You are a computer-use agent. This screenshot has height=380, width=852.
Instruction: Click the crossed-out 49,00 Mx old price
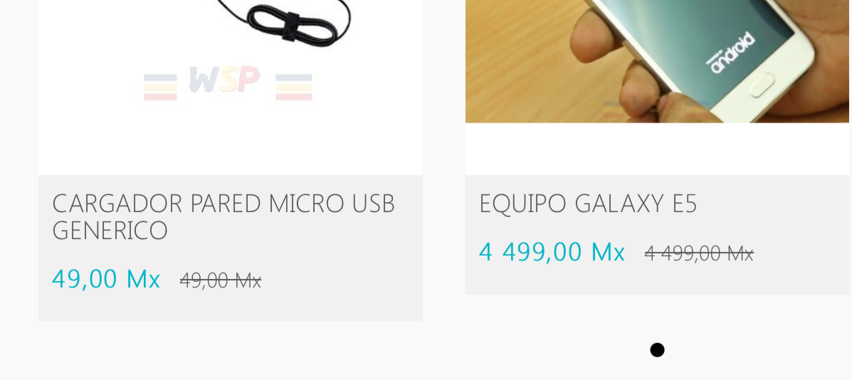point(221,280)
